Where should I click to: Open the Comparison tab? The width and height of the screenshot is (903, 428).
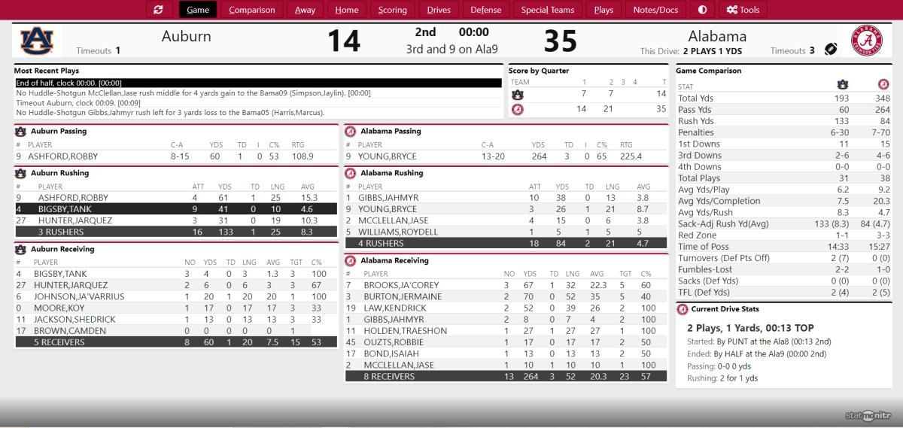click(252, 10)
